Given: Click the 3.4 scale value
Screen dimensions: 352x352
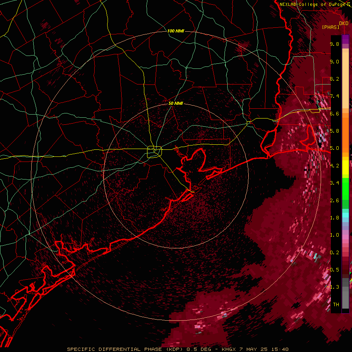Looking at the screenshot, I should tap(334, 183).
